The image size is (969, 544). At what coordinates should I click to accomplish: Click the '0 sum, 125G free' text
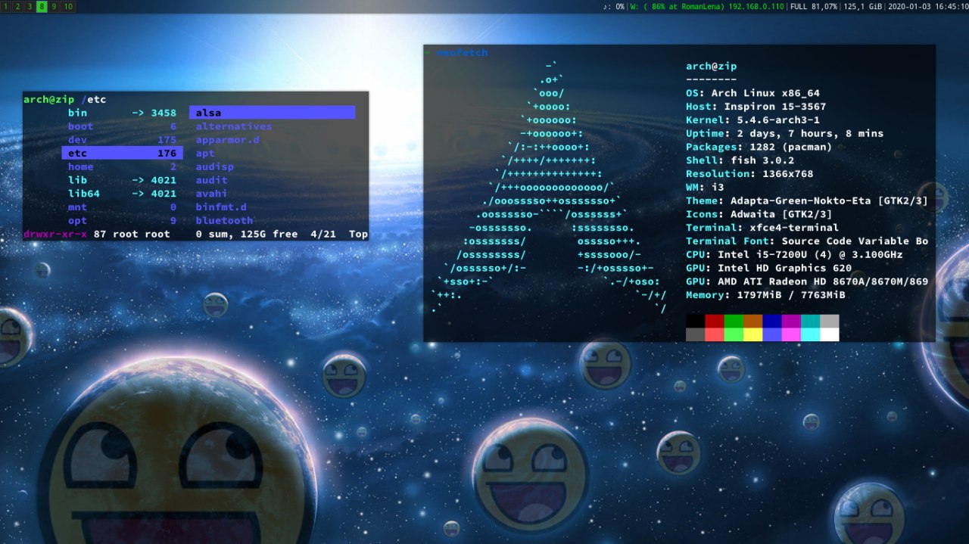(247, 234)
